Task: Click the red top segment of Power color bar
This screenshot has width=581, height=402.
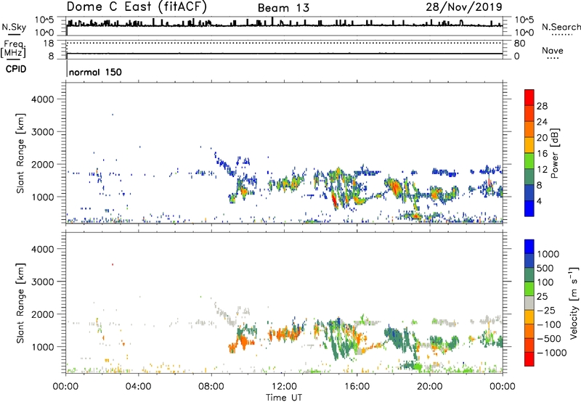Action: [x=529, y=97]
